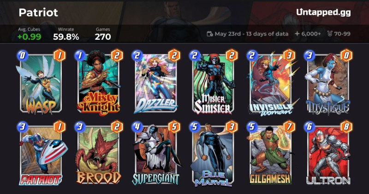Open the Mister Sinister card
The image size is (369, 194).
point(213,83)
